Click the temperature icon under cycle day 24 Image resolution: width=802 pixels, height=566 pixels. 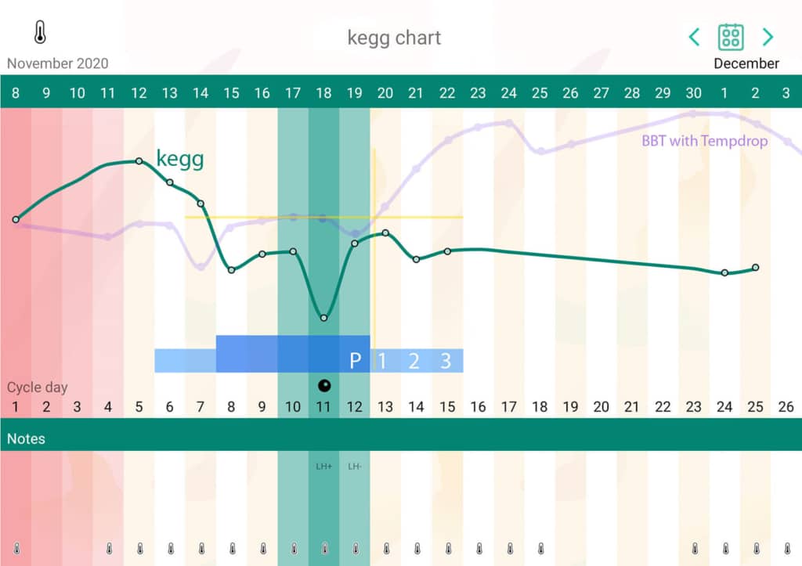tap(725, 548)
